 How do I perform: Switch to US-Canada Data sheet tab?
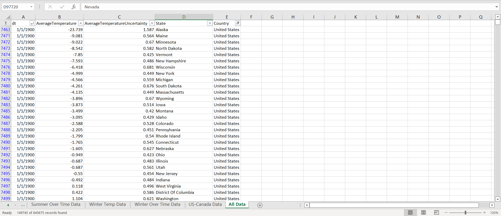[205, 205]
